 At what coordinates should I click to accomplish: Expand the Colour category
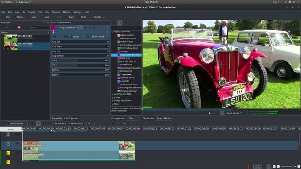tap(112, 98)
